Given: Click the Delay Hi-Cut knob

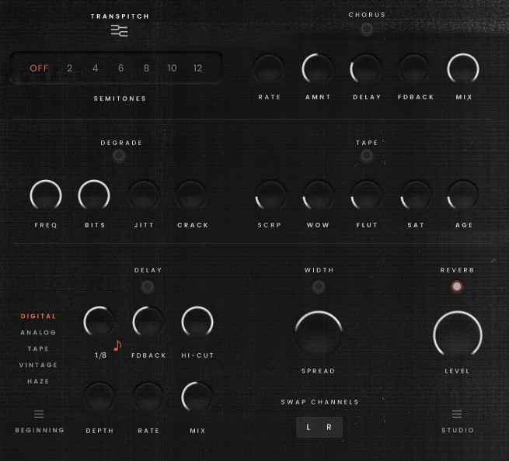Looking at the screenshot, I should [x=197, y=322].
